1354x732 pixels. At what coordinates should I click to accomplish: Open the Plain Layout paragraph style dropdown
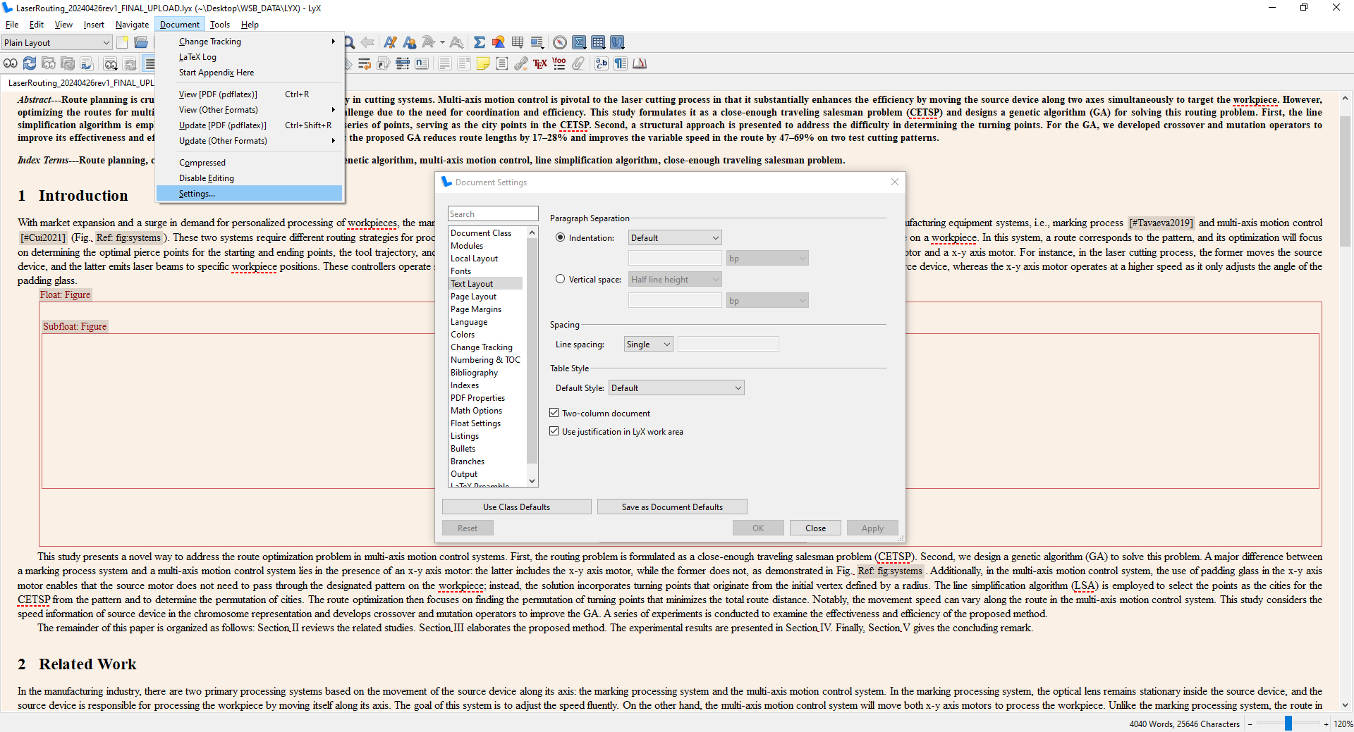56,42
